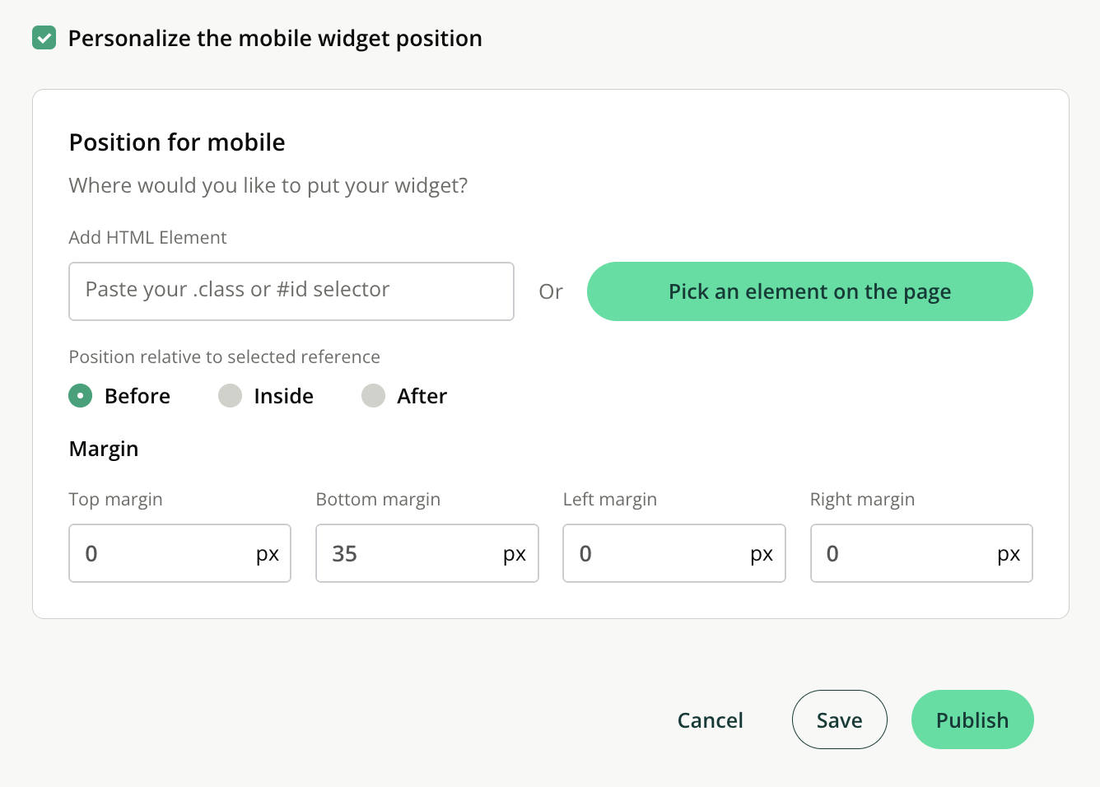Viewport: 1100px width, 787px height.
Task: Select the After radio button circle
Action: (373, 396)
